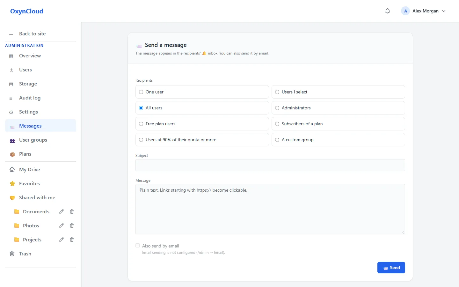Click the OxynCloud logo
The width and height of the screenshot is (459, 287).
(x=27, y=11)
